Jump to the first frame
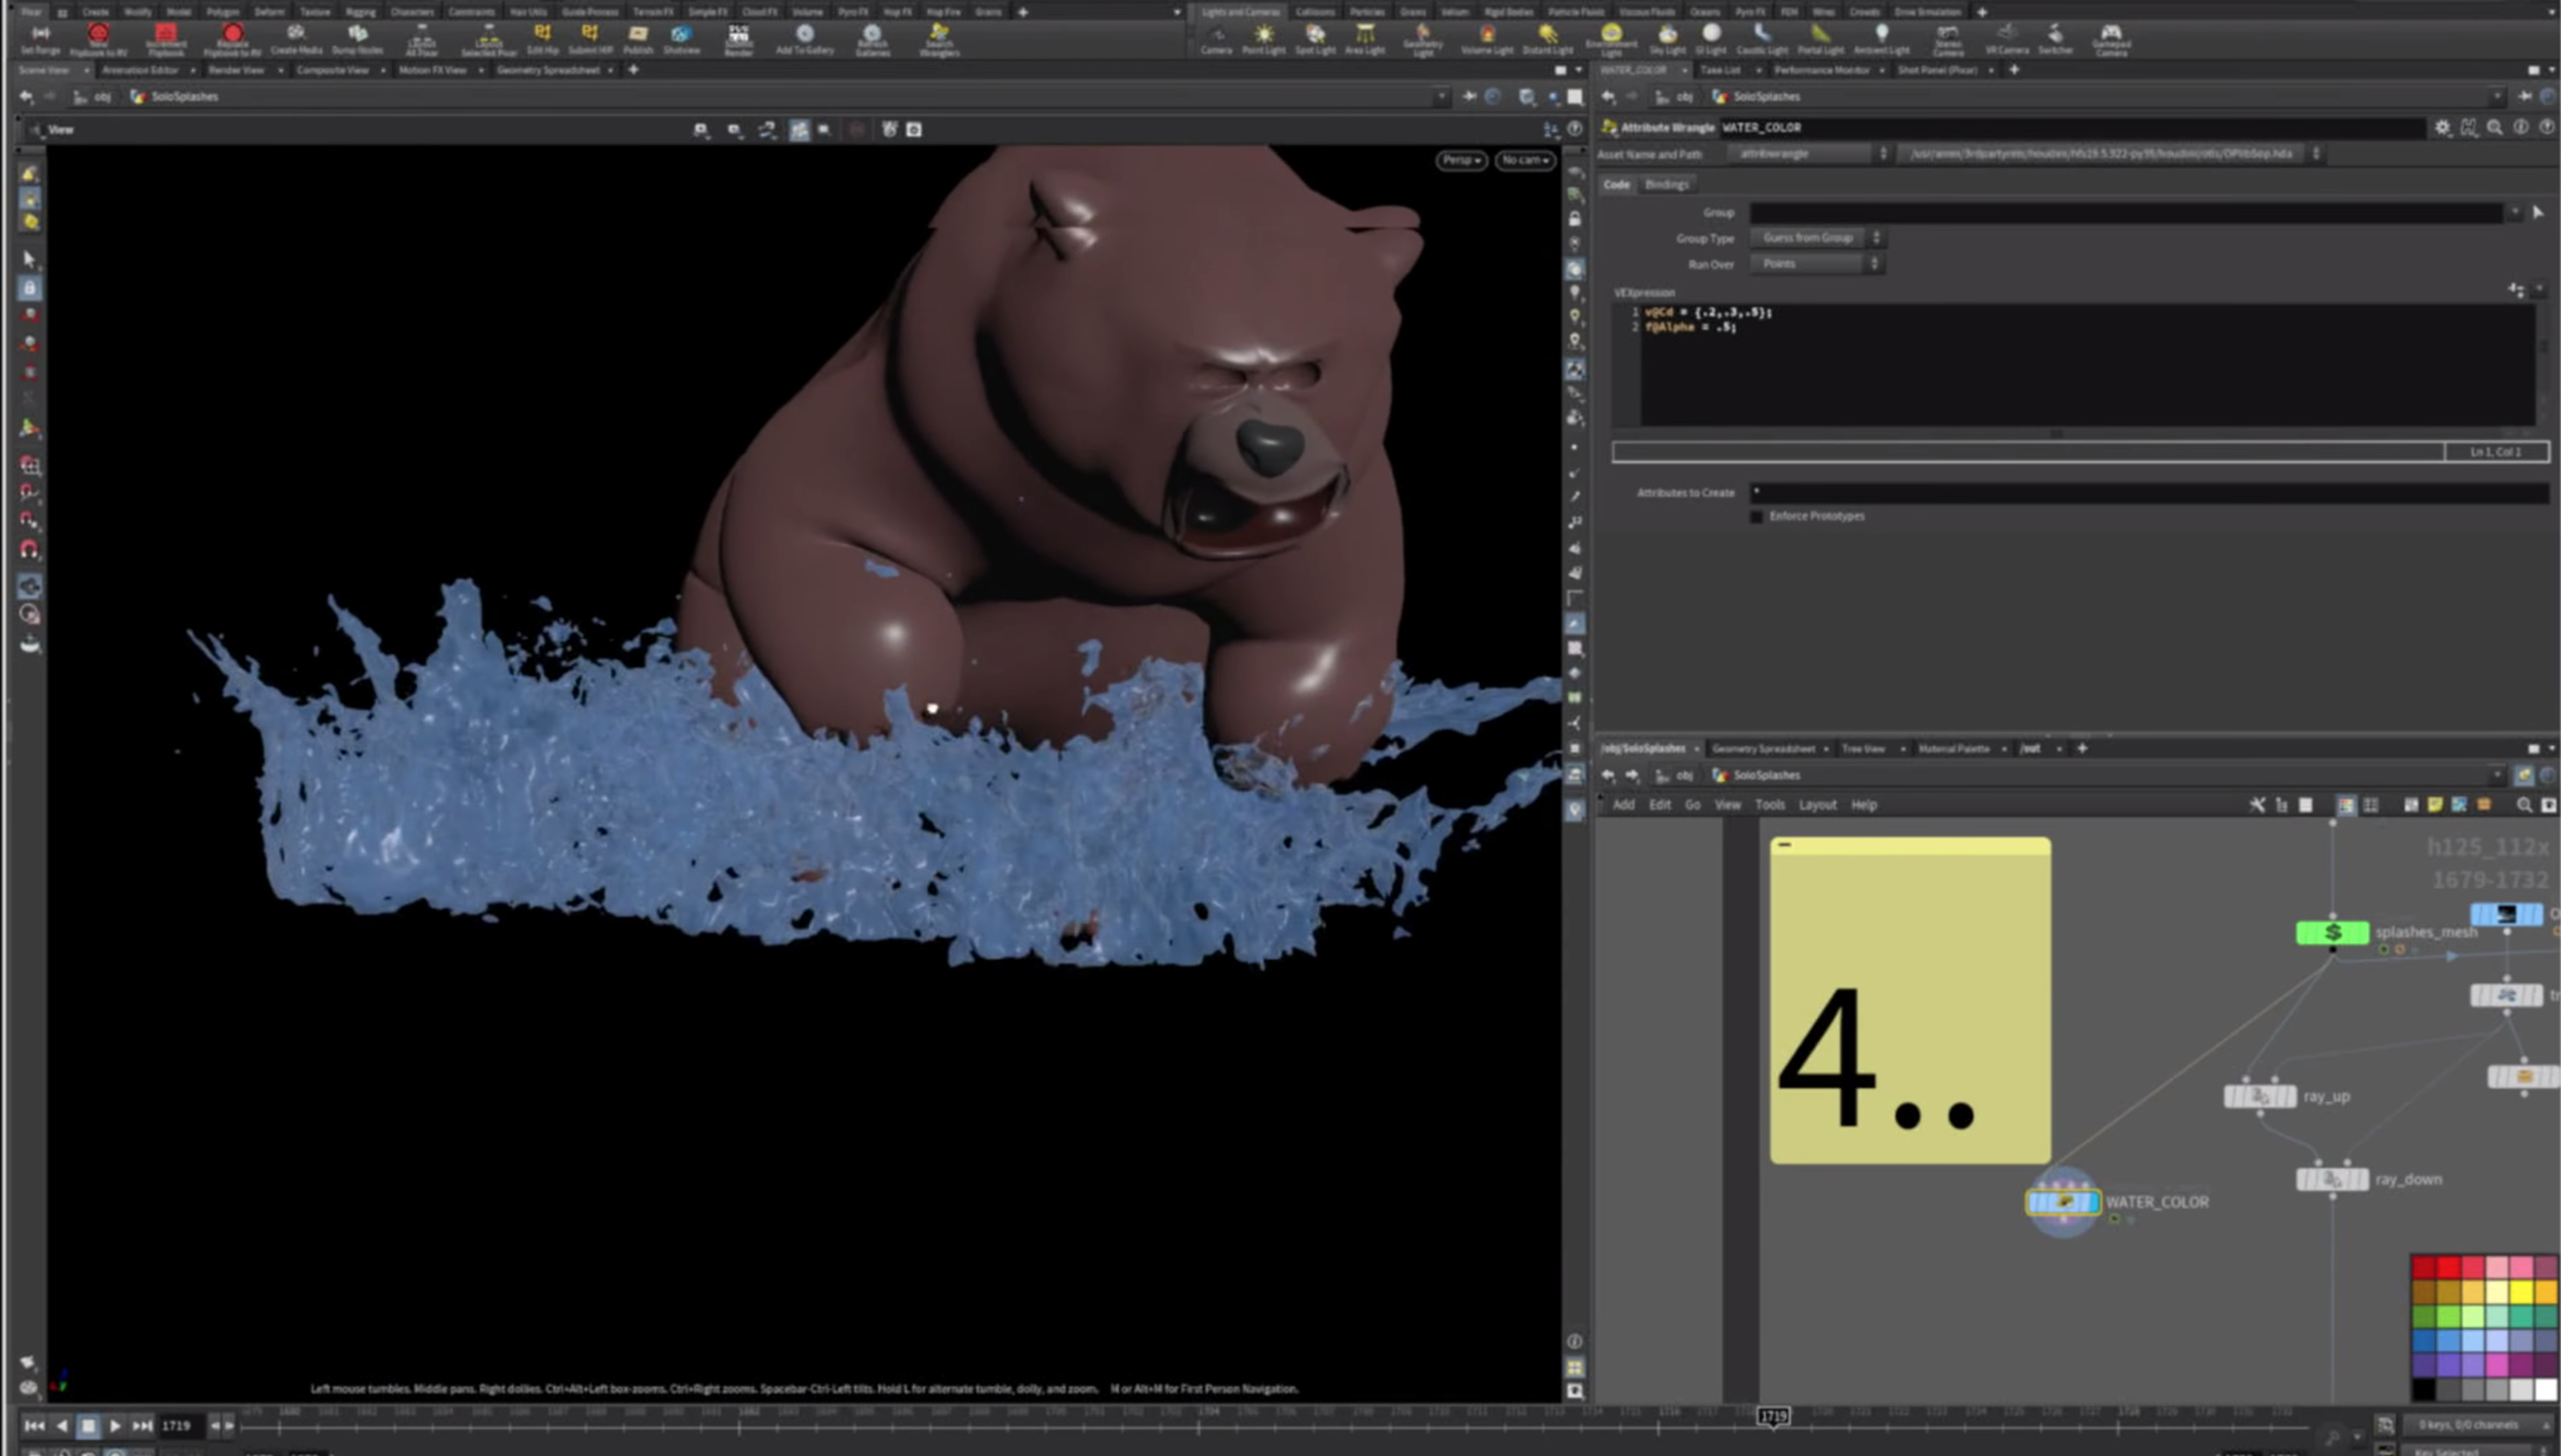Viewport: 2561px width, 1456px height. pyautogui.click(x=34, y=1426)
